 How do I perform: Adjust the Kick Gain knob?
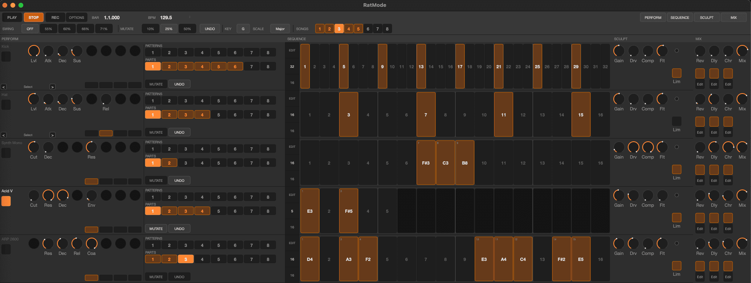click(x=619, y=51)
